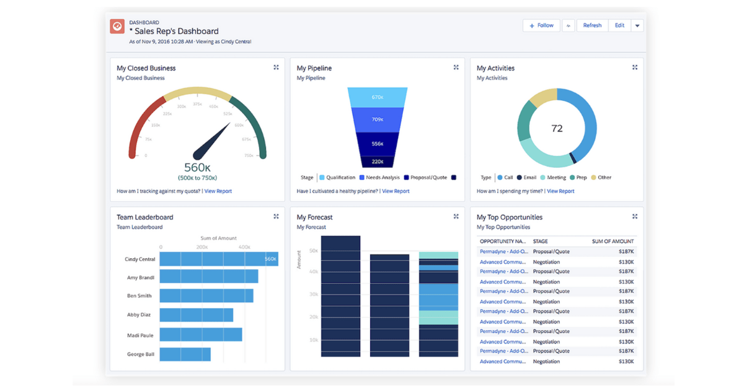Click the Refresh button
This screenshot has height=390, width=744.
tap(592, 25)
